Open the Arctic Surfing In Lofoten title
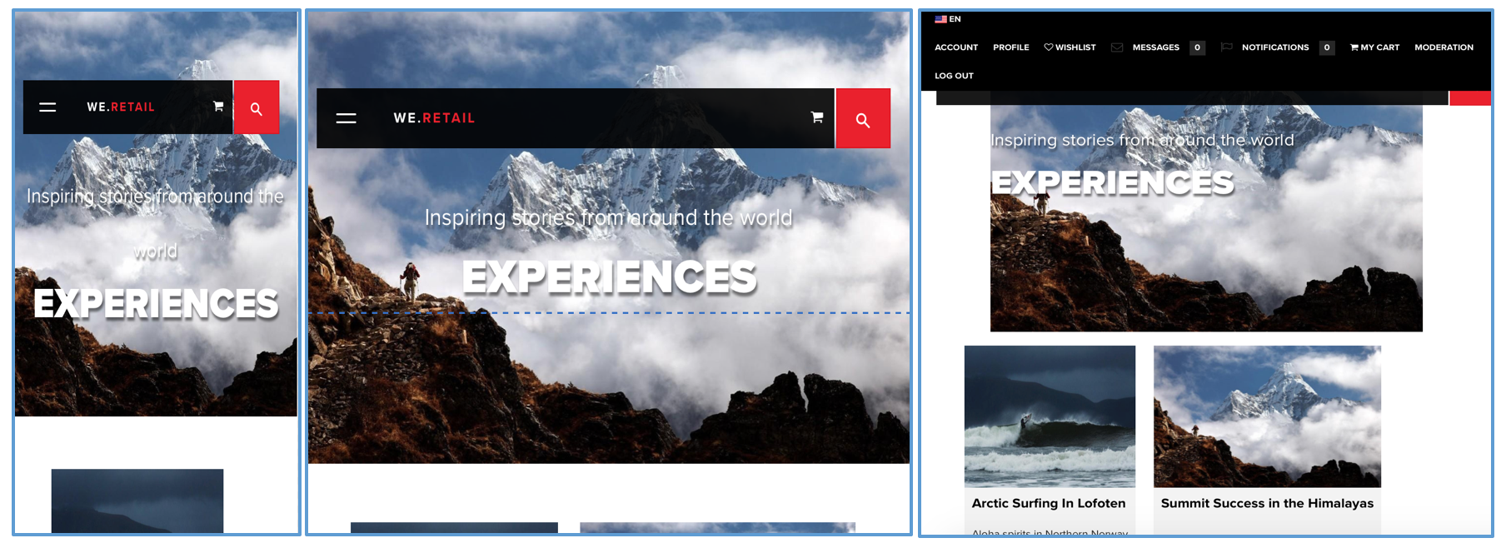 pyautogui.click(x=1049, y=503)
